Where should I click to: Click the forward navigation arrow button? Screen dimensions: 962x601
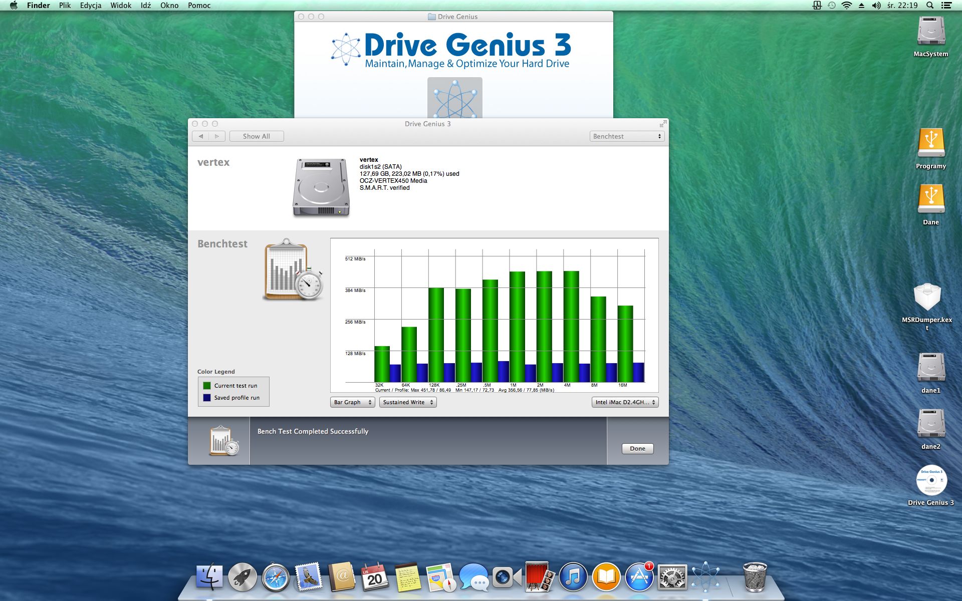[x=216, y=136]
